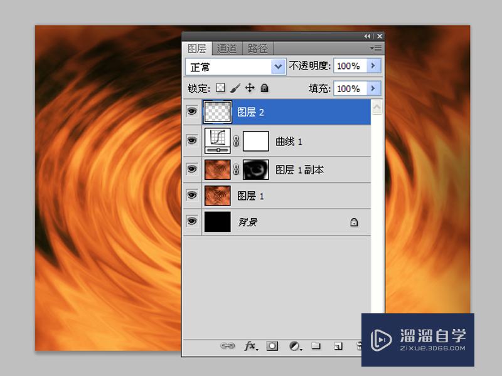
Task: Click the 不透明度 100% value field
Action: (x=350, y=66)
